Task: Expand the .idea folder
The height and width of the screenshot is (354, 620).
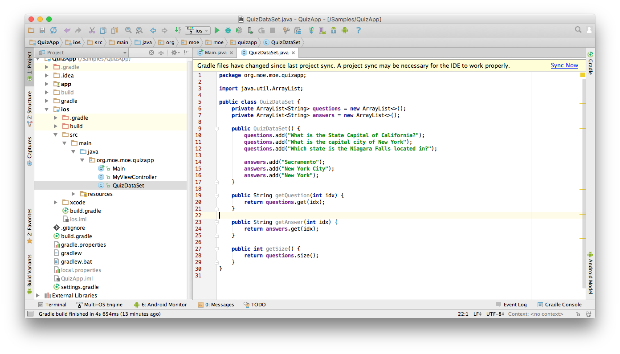Action: [x=47, y=75]
